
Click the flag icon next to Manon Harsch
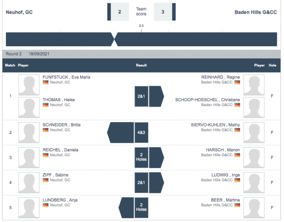coord(237,155)
